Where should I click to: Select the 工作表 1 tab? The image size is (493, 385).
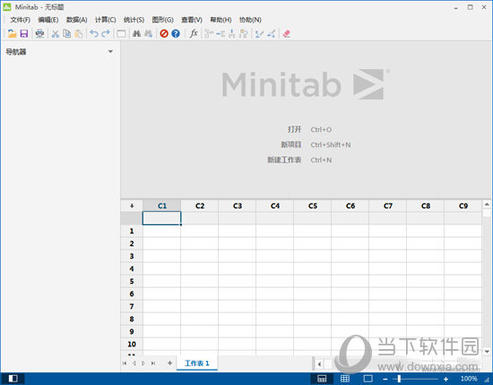click(x=197, y=363)
